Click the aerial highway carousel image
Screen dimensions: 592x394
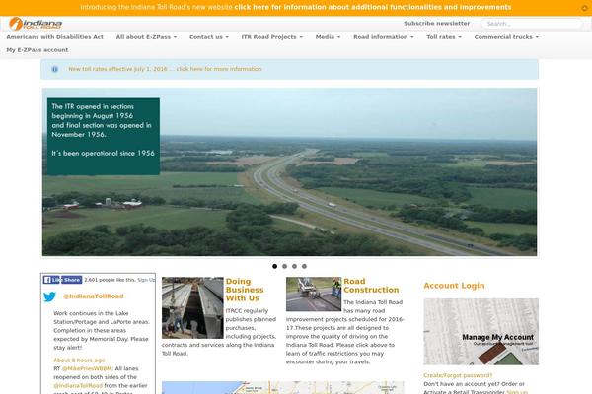(289, 172)
